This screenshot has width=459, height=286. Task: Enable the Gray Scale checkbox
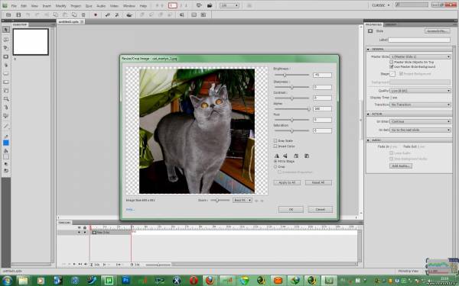tap(275, 140)
